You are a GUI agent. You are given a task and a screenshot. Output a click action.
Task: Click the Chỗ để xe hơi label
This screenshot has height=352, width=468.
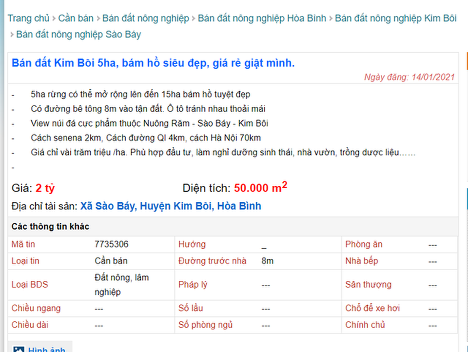372,308
